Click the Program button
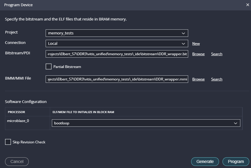 236,161
